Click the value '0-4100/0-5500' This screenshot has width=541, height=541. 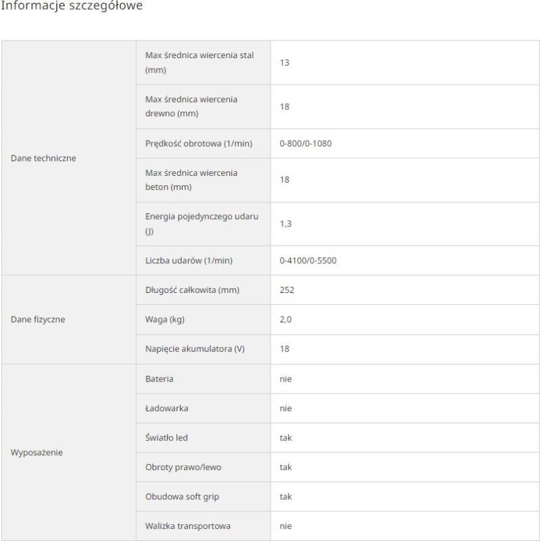coord(308,260)
